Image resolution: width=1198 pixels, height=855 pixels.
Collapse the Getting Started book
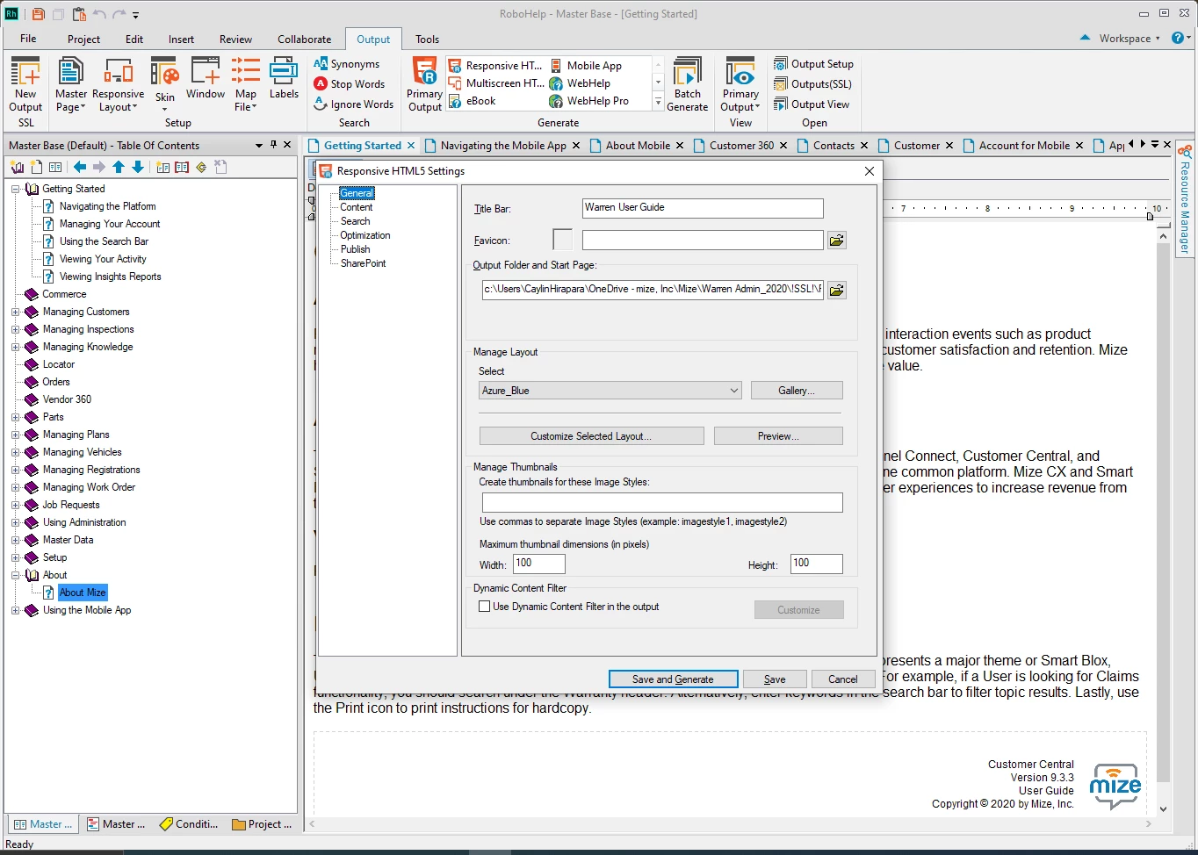[x=15, y=189]
